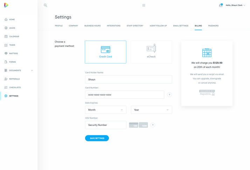
Task: Open the Month expiry dropdown
Action: (105, 110)
